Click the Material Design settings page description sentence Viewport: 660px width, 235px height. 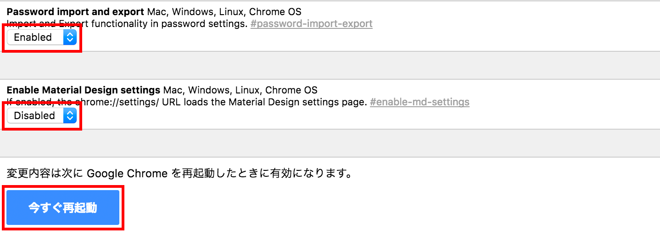(187, 102)
